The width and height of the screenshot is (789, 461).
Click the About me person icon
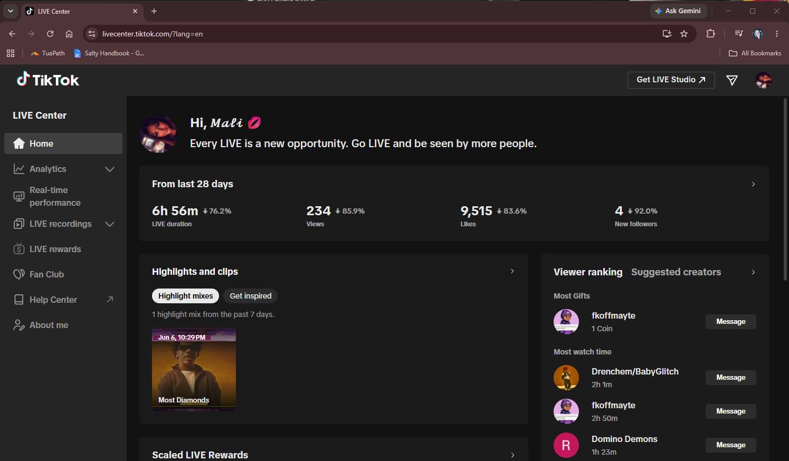coord(19,325)
